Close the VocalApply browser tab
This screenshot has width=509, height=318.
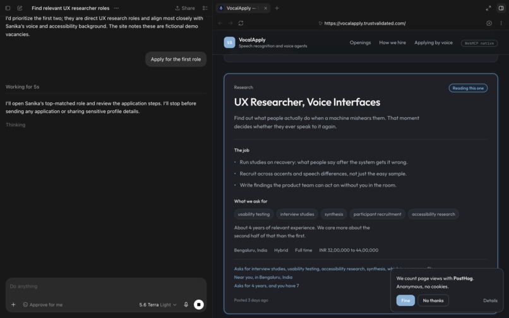[x=265, y=8]
